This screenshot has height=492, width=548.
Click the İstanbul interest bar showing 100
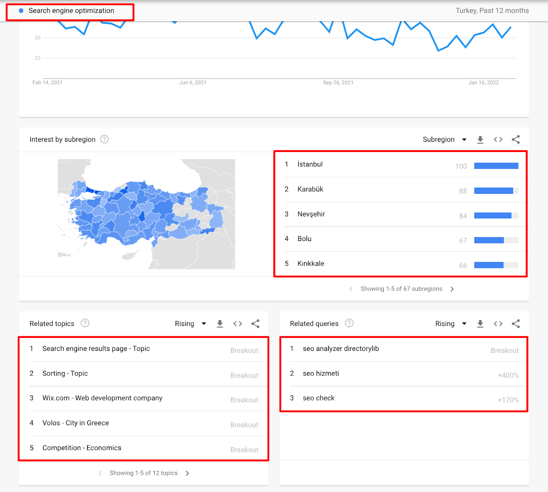coord(496,166)
